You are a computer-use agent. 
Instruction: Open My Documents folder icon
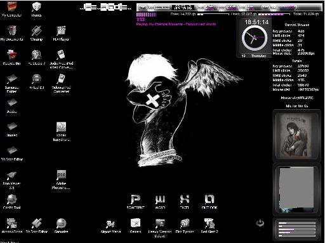click(11, 33)
